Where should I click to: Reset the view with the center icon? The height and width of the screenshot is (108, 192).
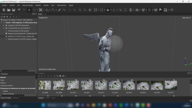coord(90,10)
